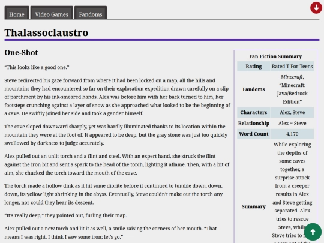Click the "Alex ~ Steve" relationship value

point(292,124)
